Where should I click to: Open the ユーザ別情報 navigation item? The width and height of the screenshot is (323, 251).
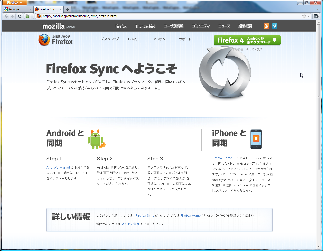(174, 26)
